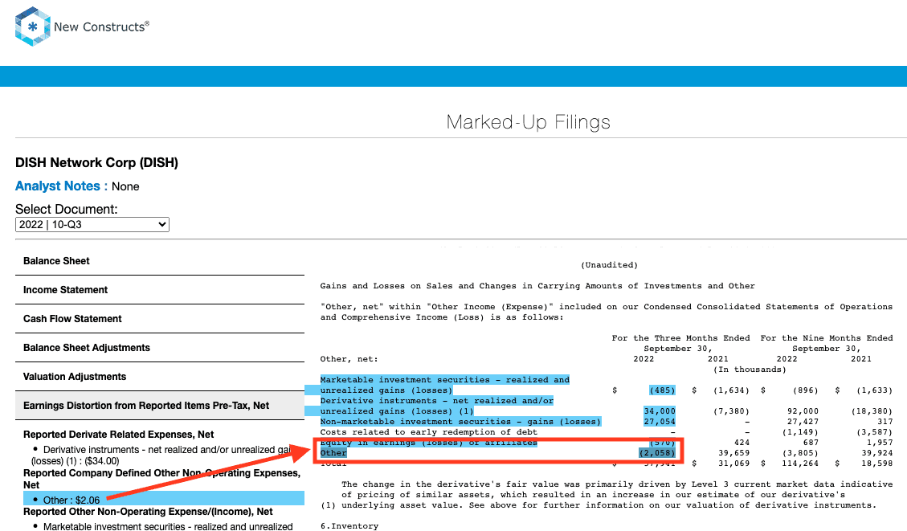Click the 'Marked-Up Filings' page heading

tap(528, 122)
